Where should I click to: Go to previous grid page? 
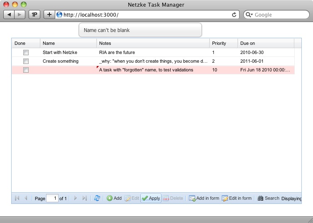coord(26,198)
